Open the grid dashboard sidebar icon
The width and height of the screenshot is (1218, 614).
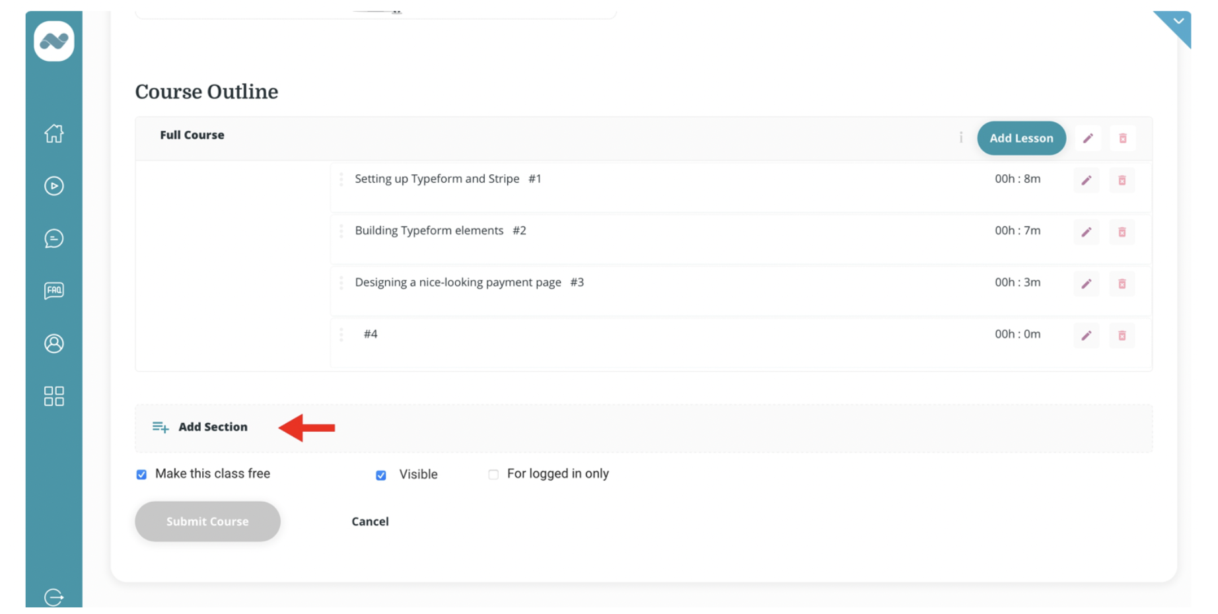[x=54, y=396]
